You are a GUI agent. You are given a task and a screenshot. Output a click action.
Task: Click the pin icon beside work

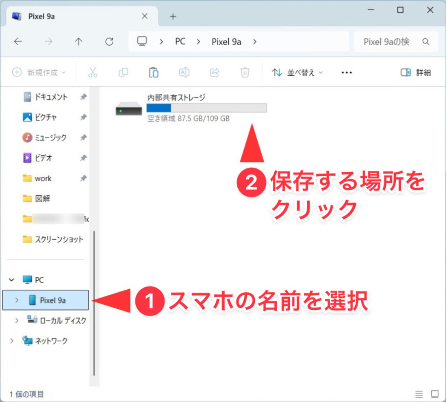83,179
